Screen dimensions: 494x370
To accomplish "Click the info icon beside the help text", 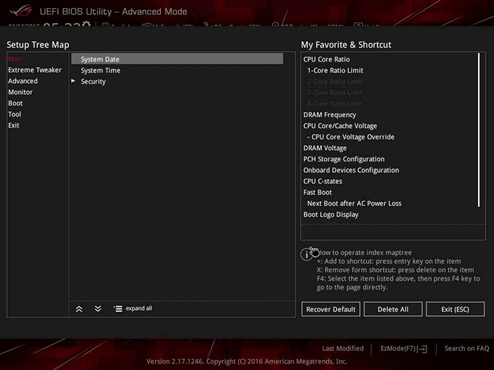I will pyautogui.click(x=306, y=255).
